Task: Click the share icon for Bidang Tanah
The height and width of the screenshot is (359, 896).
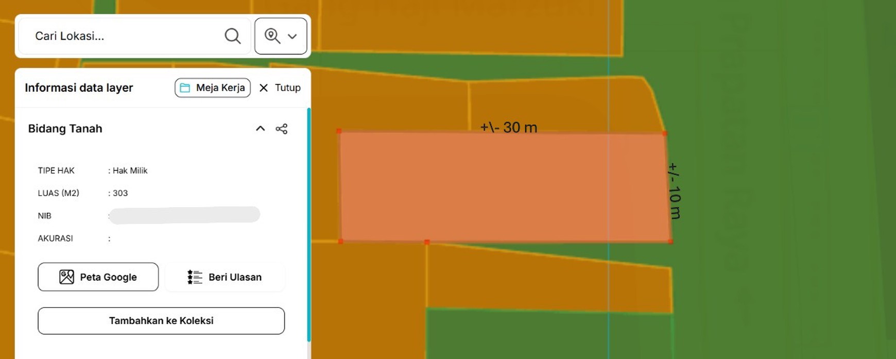Action: 282,129
